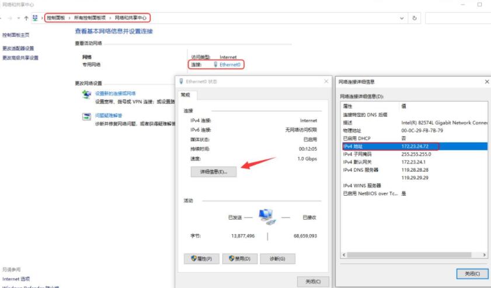
Task: Click the 设置新的连接或网络 icon
Action: (86, 95)
